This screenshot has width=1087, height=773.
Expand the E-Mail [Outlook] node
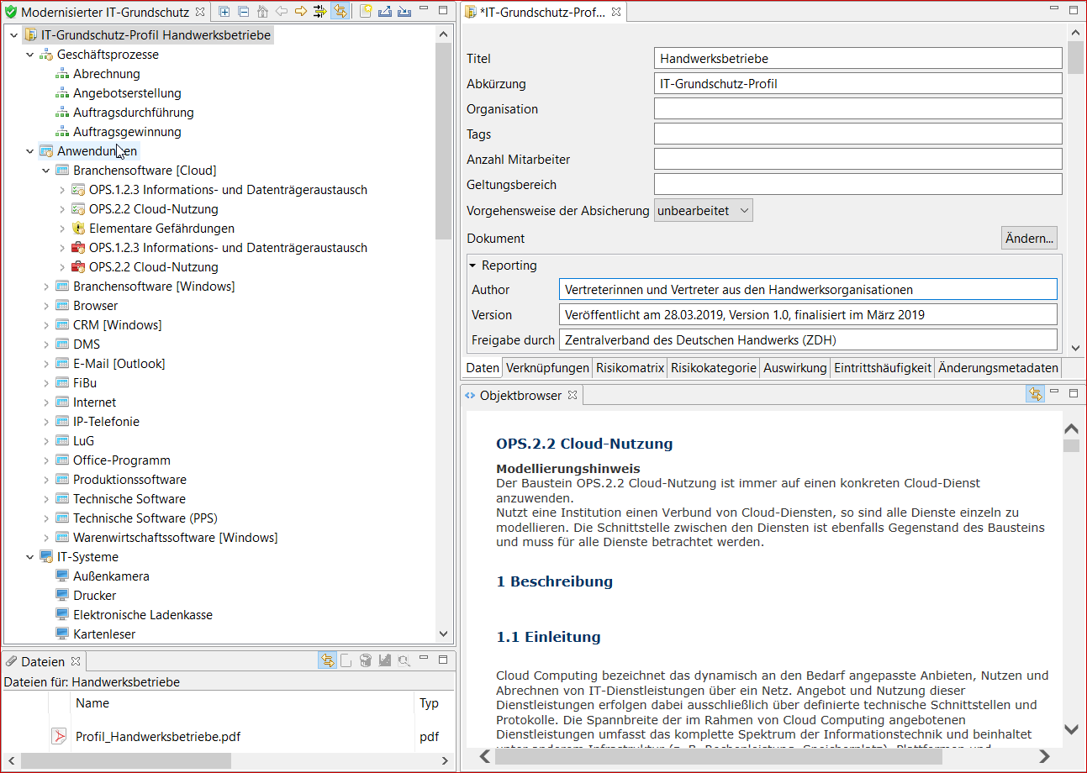point(46,364)
